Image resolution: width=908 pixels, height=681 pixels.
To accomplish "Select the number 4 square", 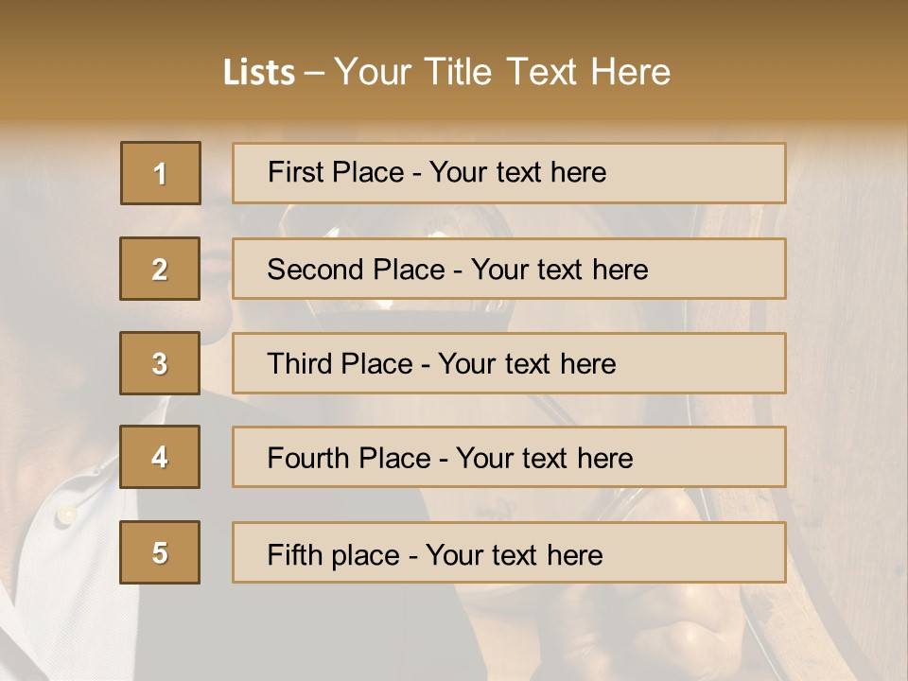I will tap(160, 457).
